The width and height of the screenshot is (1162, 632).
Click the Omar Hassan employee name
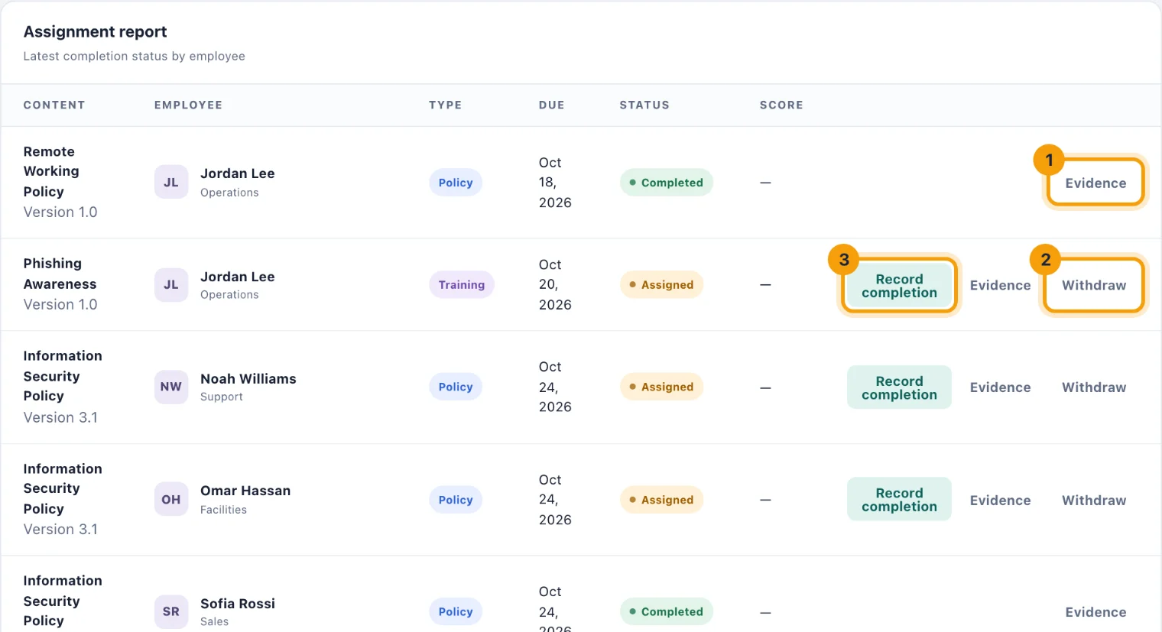tap(245, 491)
